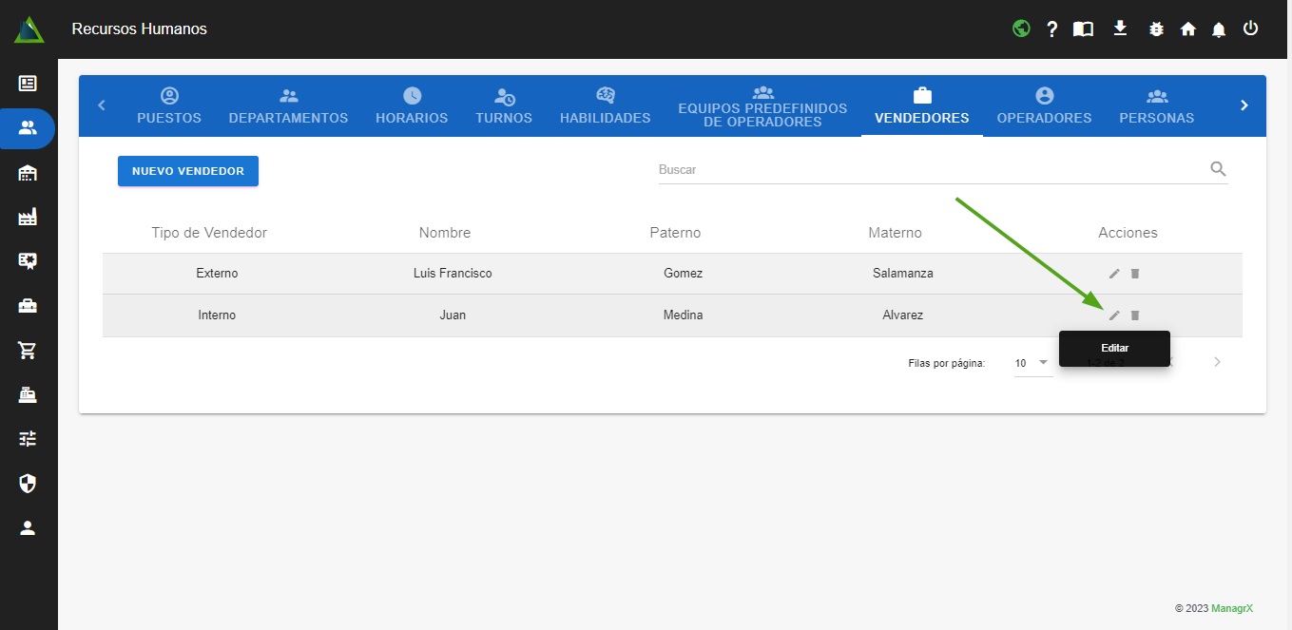
Task: Switch to the Departamentos tab
Action: 288,106
